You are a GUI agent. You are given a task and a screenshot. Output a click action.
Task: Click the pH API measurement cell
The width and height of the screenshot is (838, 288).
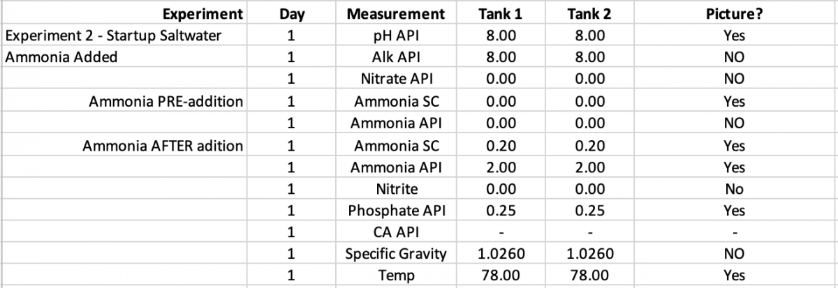click(x=395, y=36)
